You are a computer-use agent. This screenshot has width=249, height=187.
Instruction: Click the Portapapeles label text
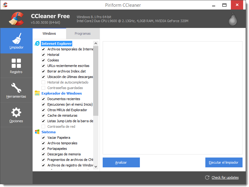[57, 149]
